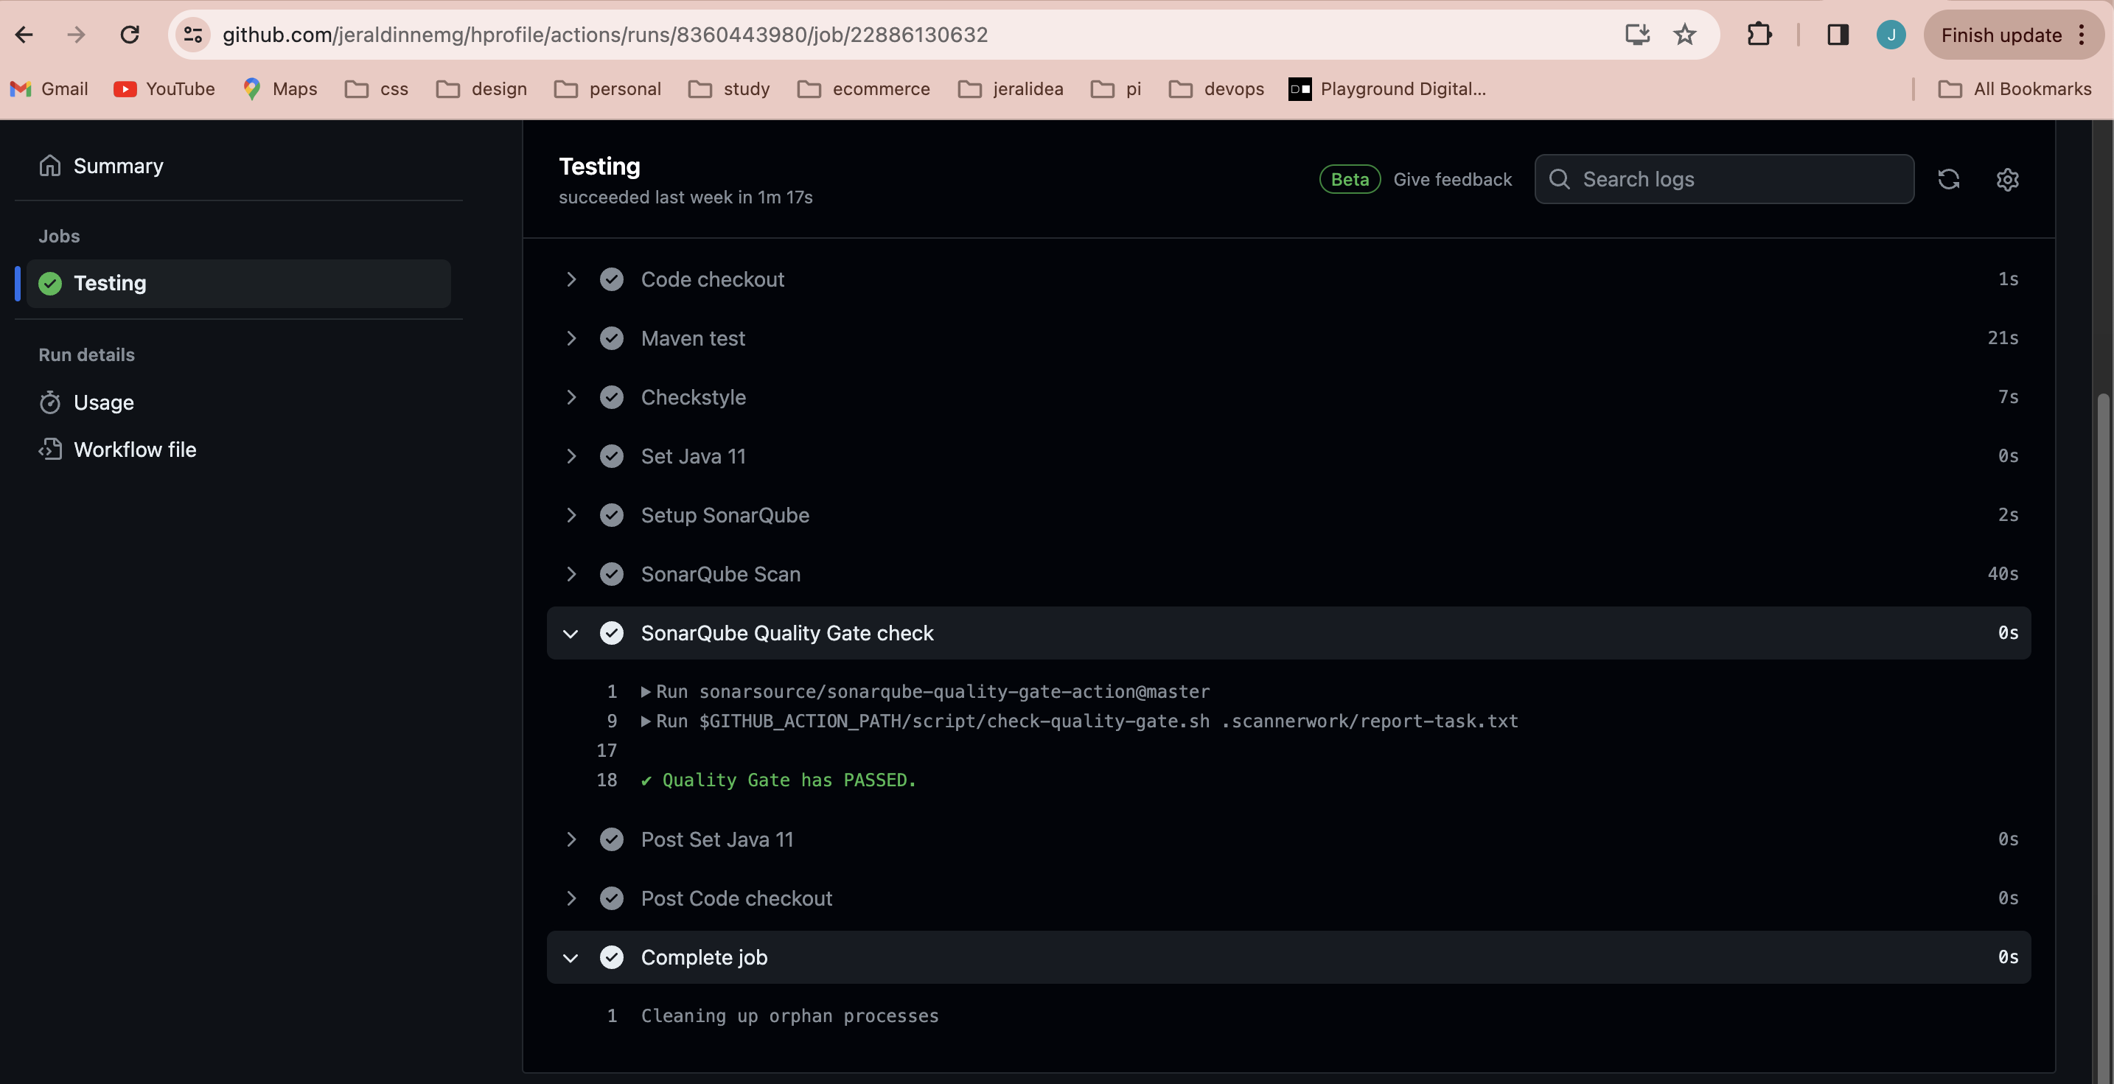Image resolution: width=2114 pixels, height=1084 pixels.
Task: Open site information icon beside URL
Action: coord(193,35)
